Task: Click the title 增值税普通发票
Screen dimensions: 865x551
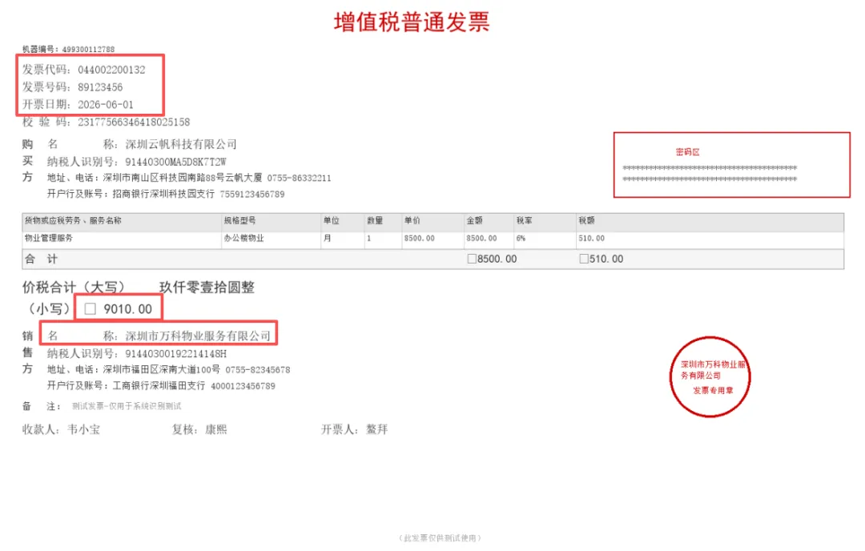Action: point(412,22)
